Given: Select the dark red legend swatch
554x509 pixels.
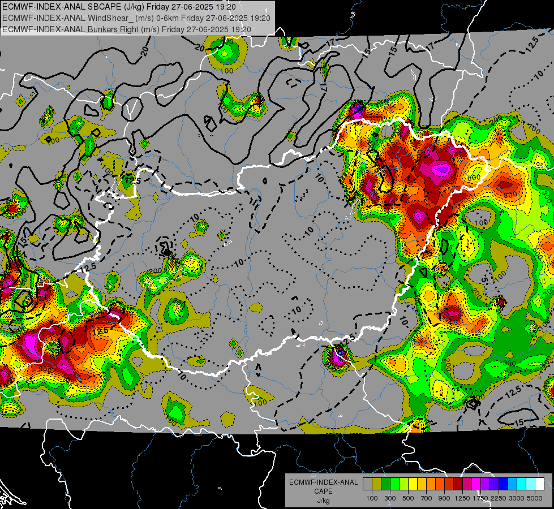Looking at the screenshot, I should coord(458,484).
